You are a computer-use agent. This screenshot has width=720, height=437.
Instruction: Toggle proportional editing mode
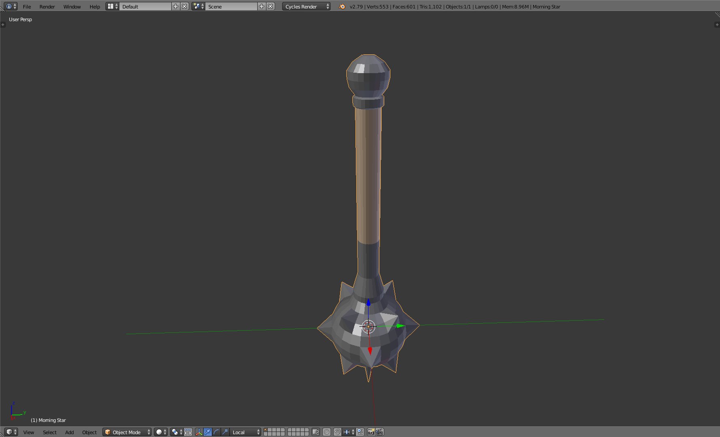point(327,432)
